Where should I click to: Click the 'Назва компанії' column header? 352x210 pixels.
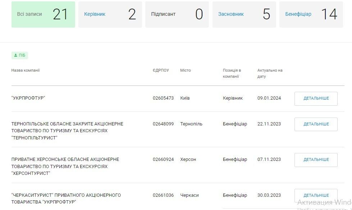point(26,70)
